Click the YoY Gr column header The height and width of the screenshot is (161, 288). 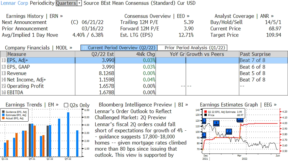(x=171, y=54)
